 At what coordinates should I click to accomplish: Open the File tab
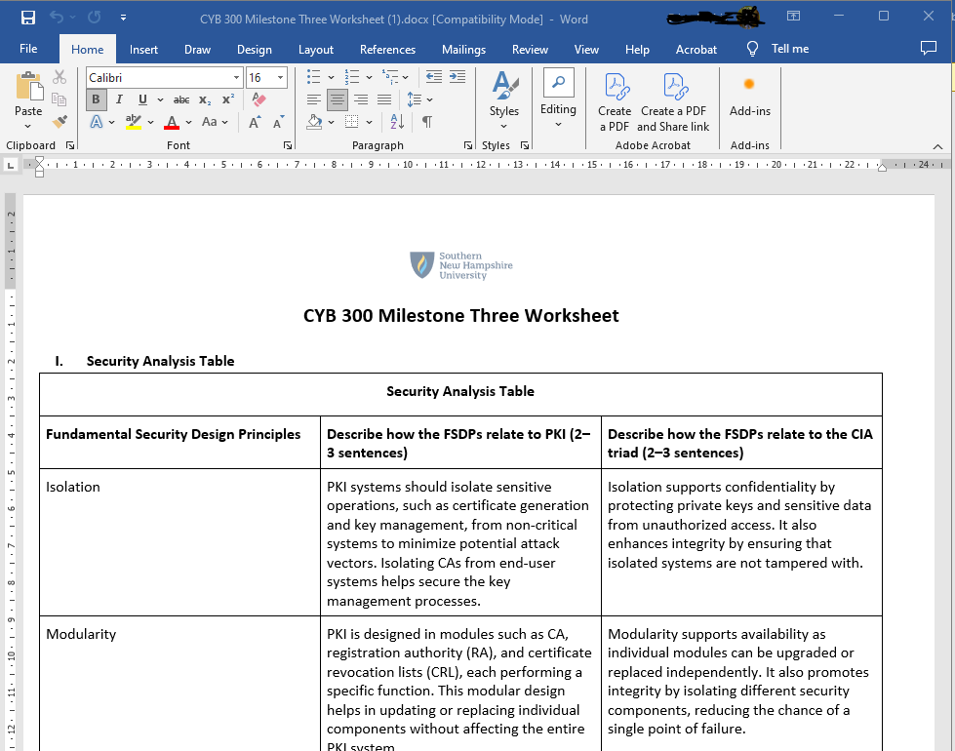point(28,49)
